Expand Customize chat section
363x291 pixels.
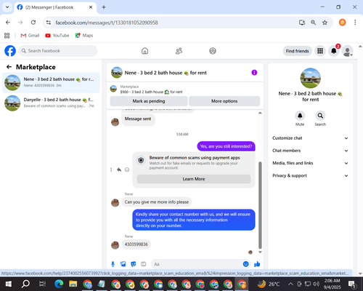click(311, 138)
